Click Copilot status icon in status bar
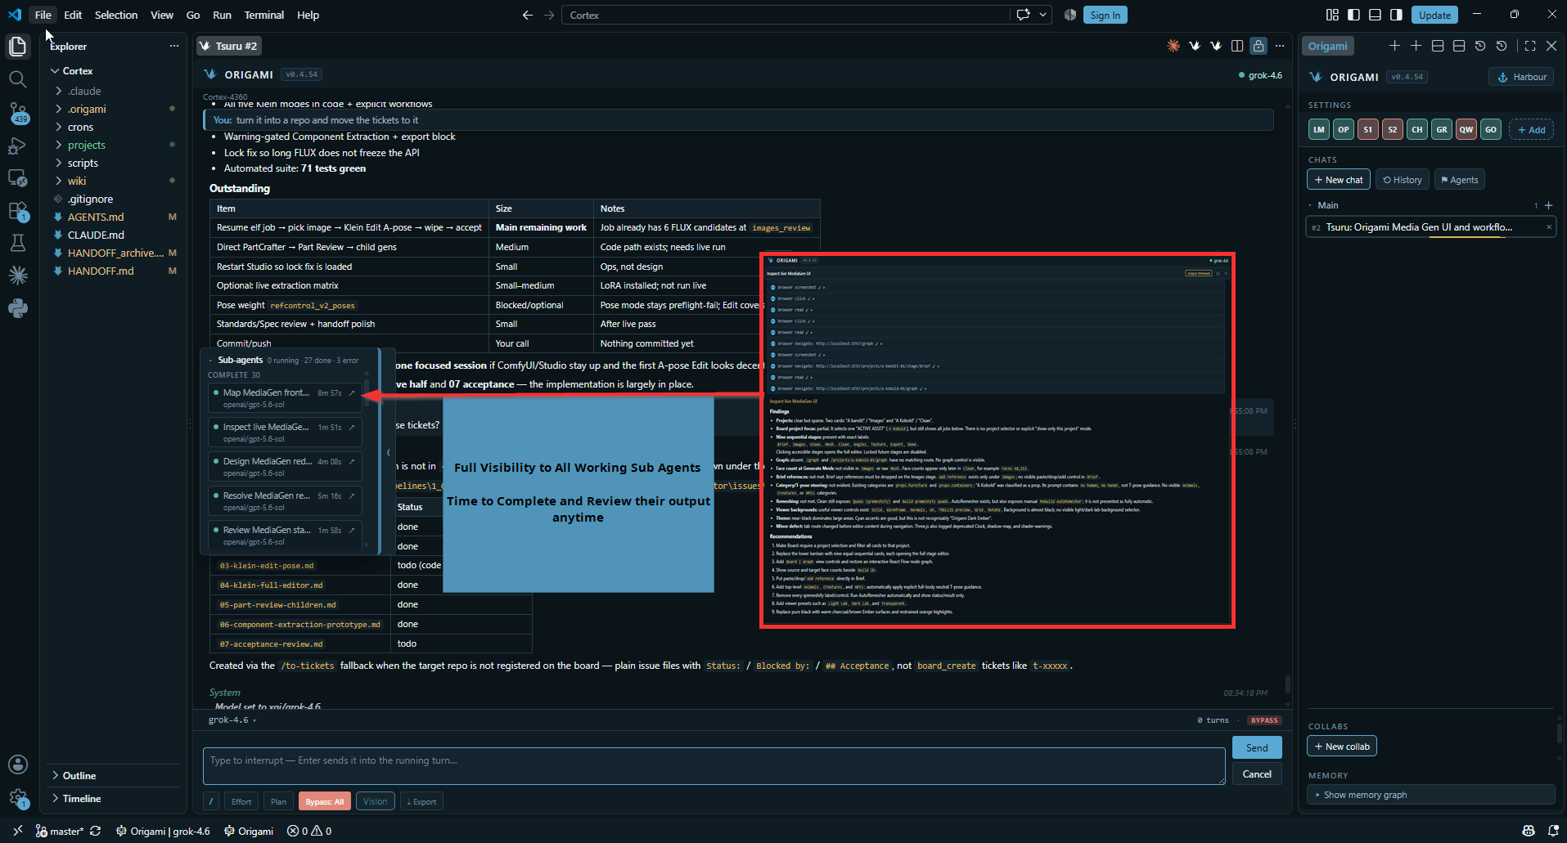Image resolution: width=1567 pixels, height=843 pixels. (x=1529, y=831)
